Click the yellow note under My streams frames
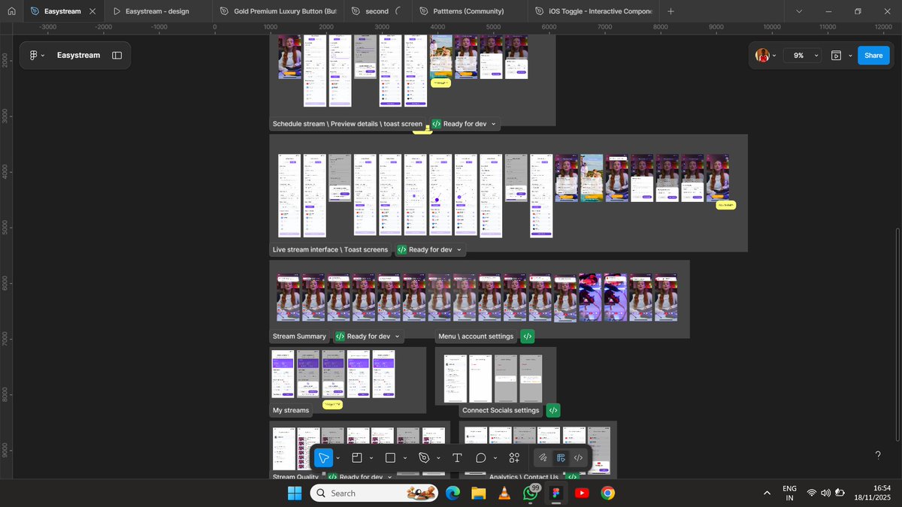The width and height of the screenshot is (902, 507). (332, 404)
